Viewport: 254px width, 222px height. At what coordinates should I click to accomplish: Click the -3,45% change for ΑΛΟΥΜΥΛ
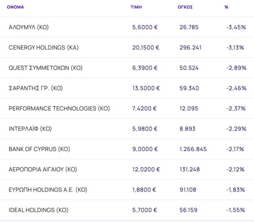pyautogui.click(x=236, y=27)
